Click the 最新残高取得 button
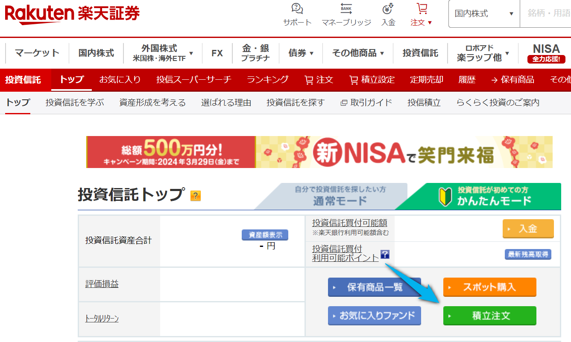 [528, 255]
